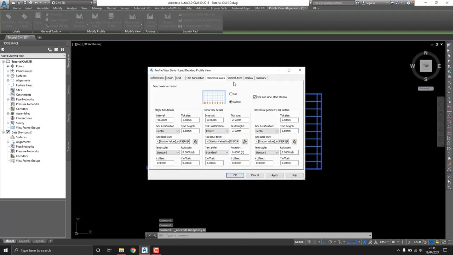Click the TOP face of ViewCube

click(x=426, y=66)
